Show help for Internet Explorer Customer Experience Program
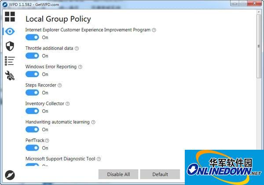The image size is (264, 185). click(x=154, y=30)
